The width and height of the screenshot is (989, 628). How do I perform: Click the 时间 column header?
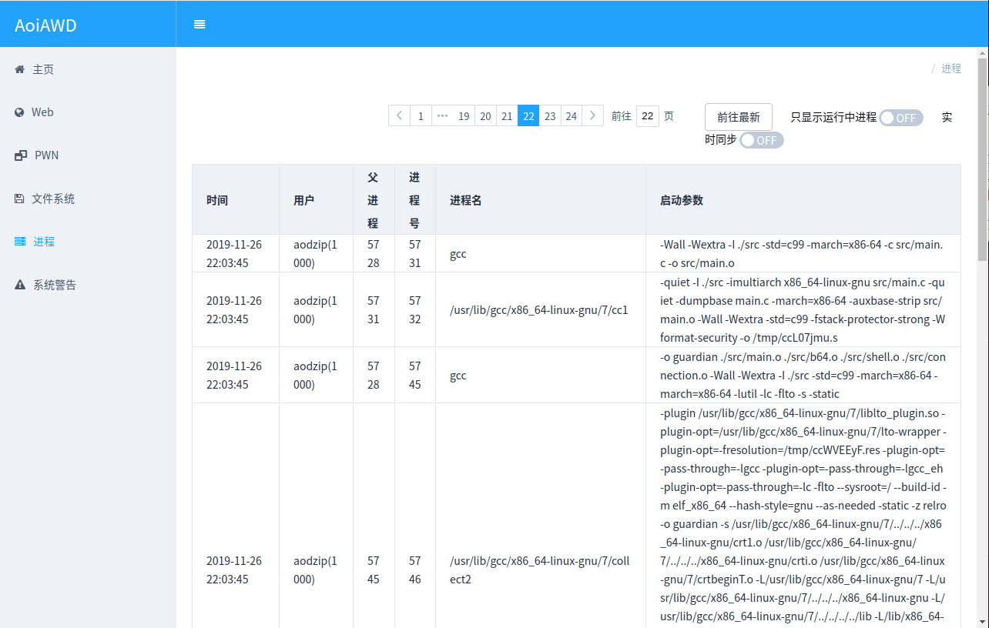click(x=236, y=199)
